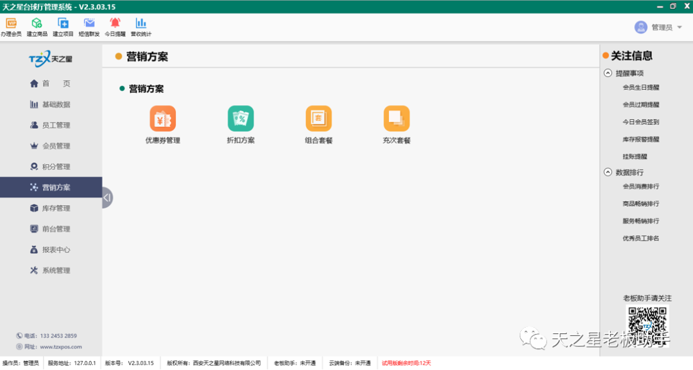Click 老板助手: 未开通 status entry

[x=295, y=363]
